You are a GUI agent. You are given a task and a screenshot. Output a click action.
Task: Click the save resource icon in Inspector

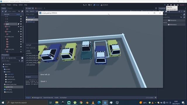(x=166, y=11)
